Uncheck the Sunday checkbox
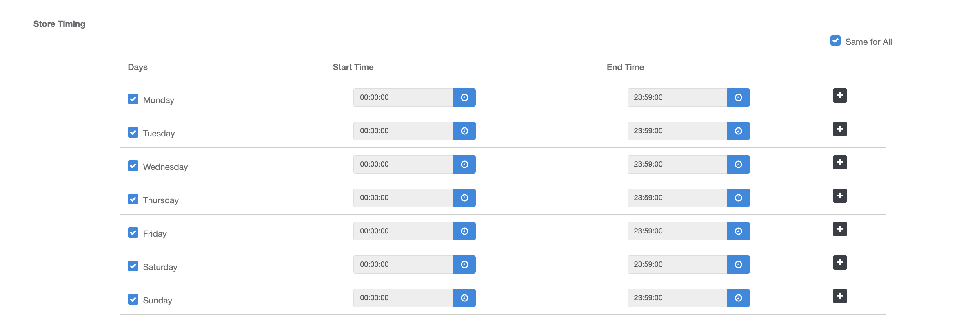This screenshot has width=959, height=334. [x=133, y=299]
